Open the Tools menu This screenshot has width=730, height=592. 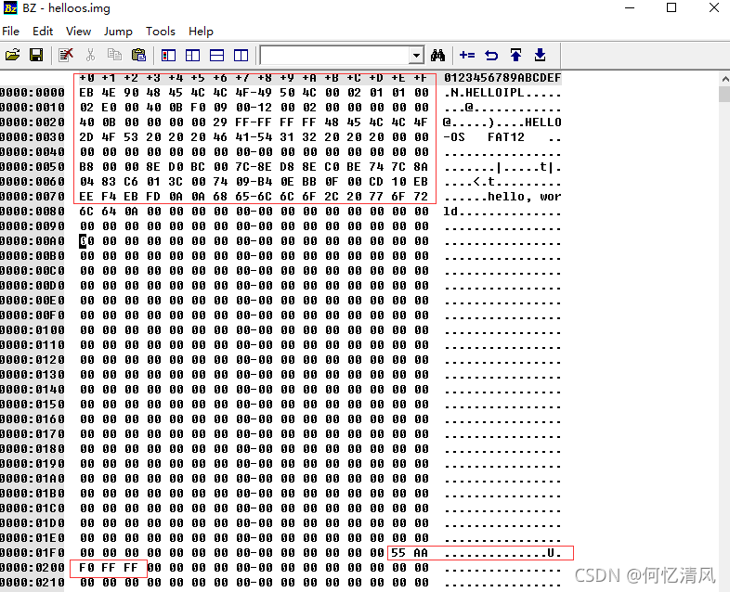[x=161, y=32]
